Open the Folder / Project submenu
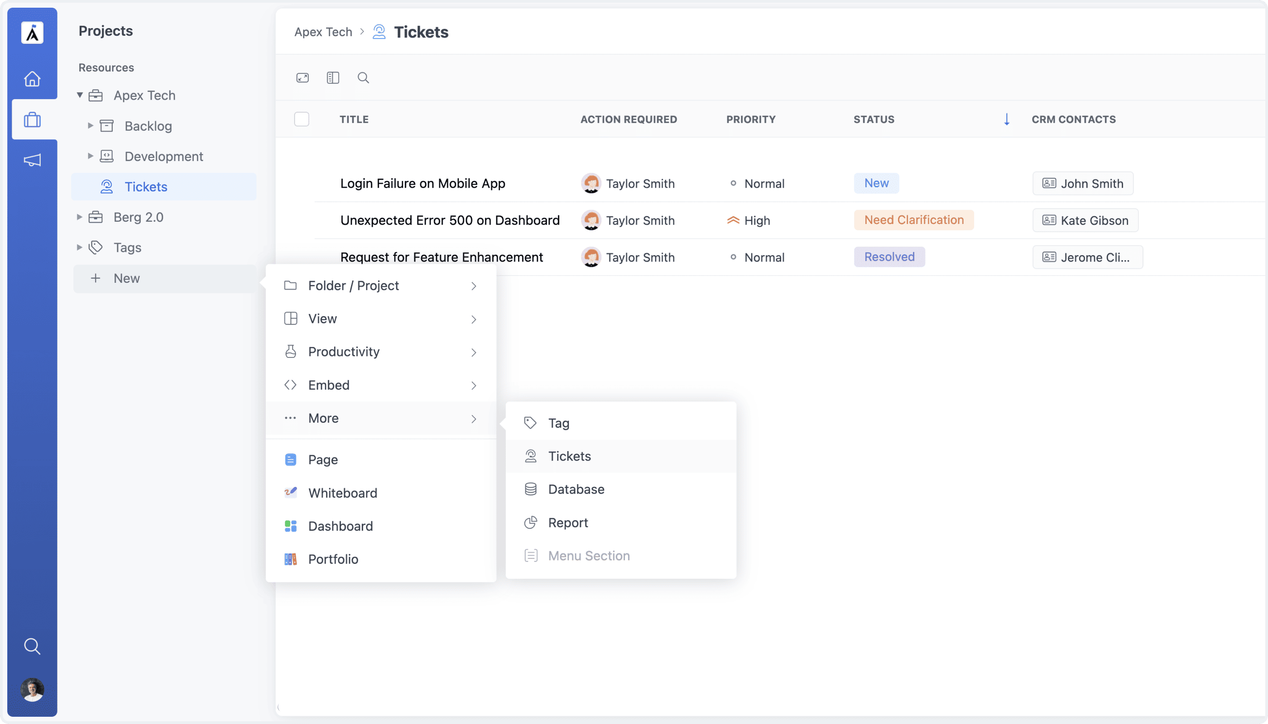Viewport: 1268px width, 724px height. tap(381, 286)
